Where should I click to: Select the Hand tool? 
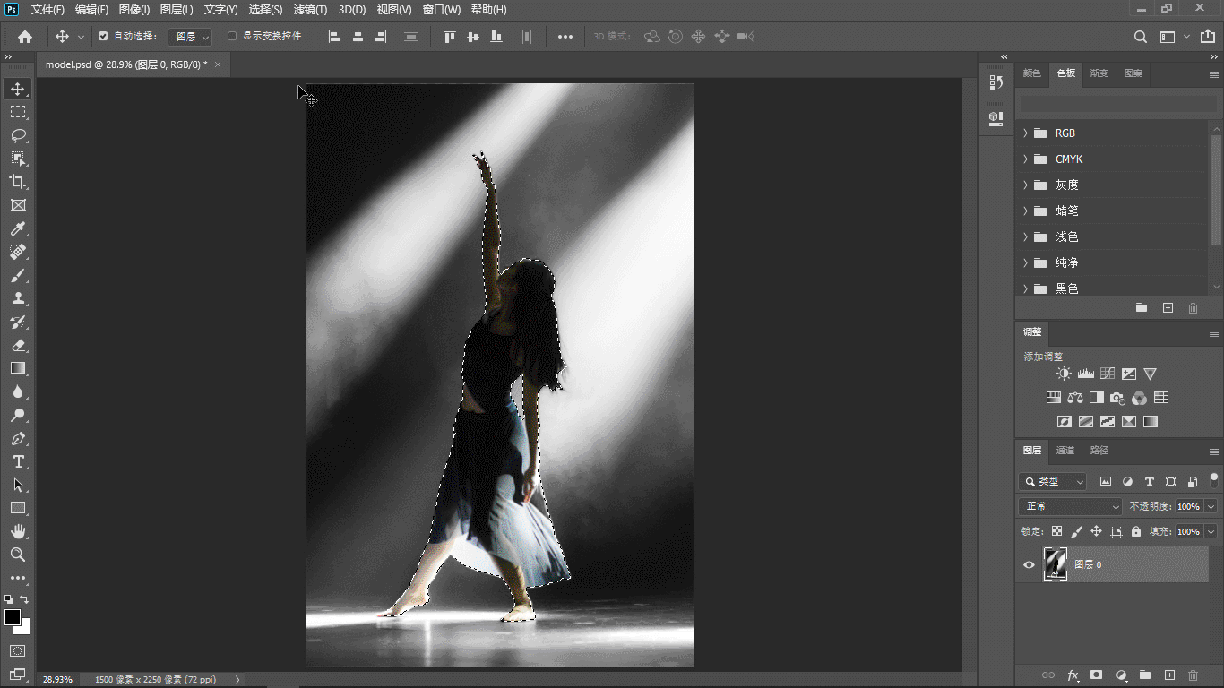[x=18, y=531]
